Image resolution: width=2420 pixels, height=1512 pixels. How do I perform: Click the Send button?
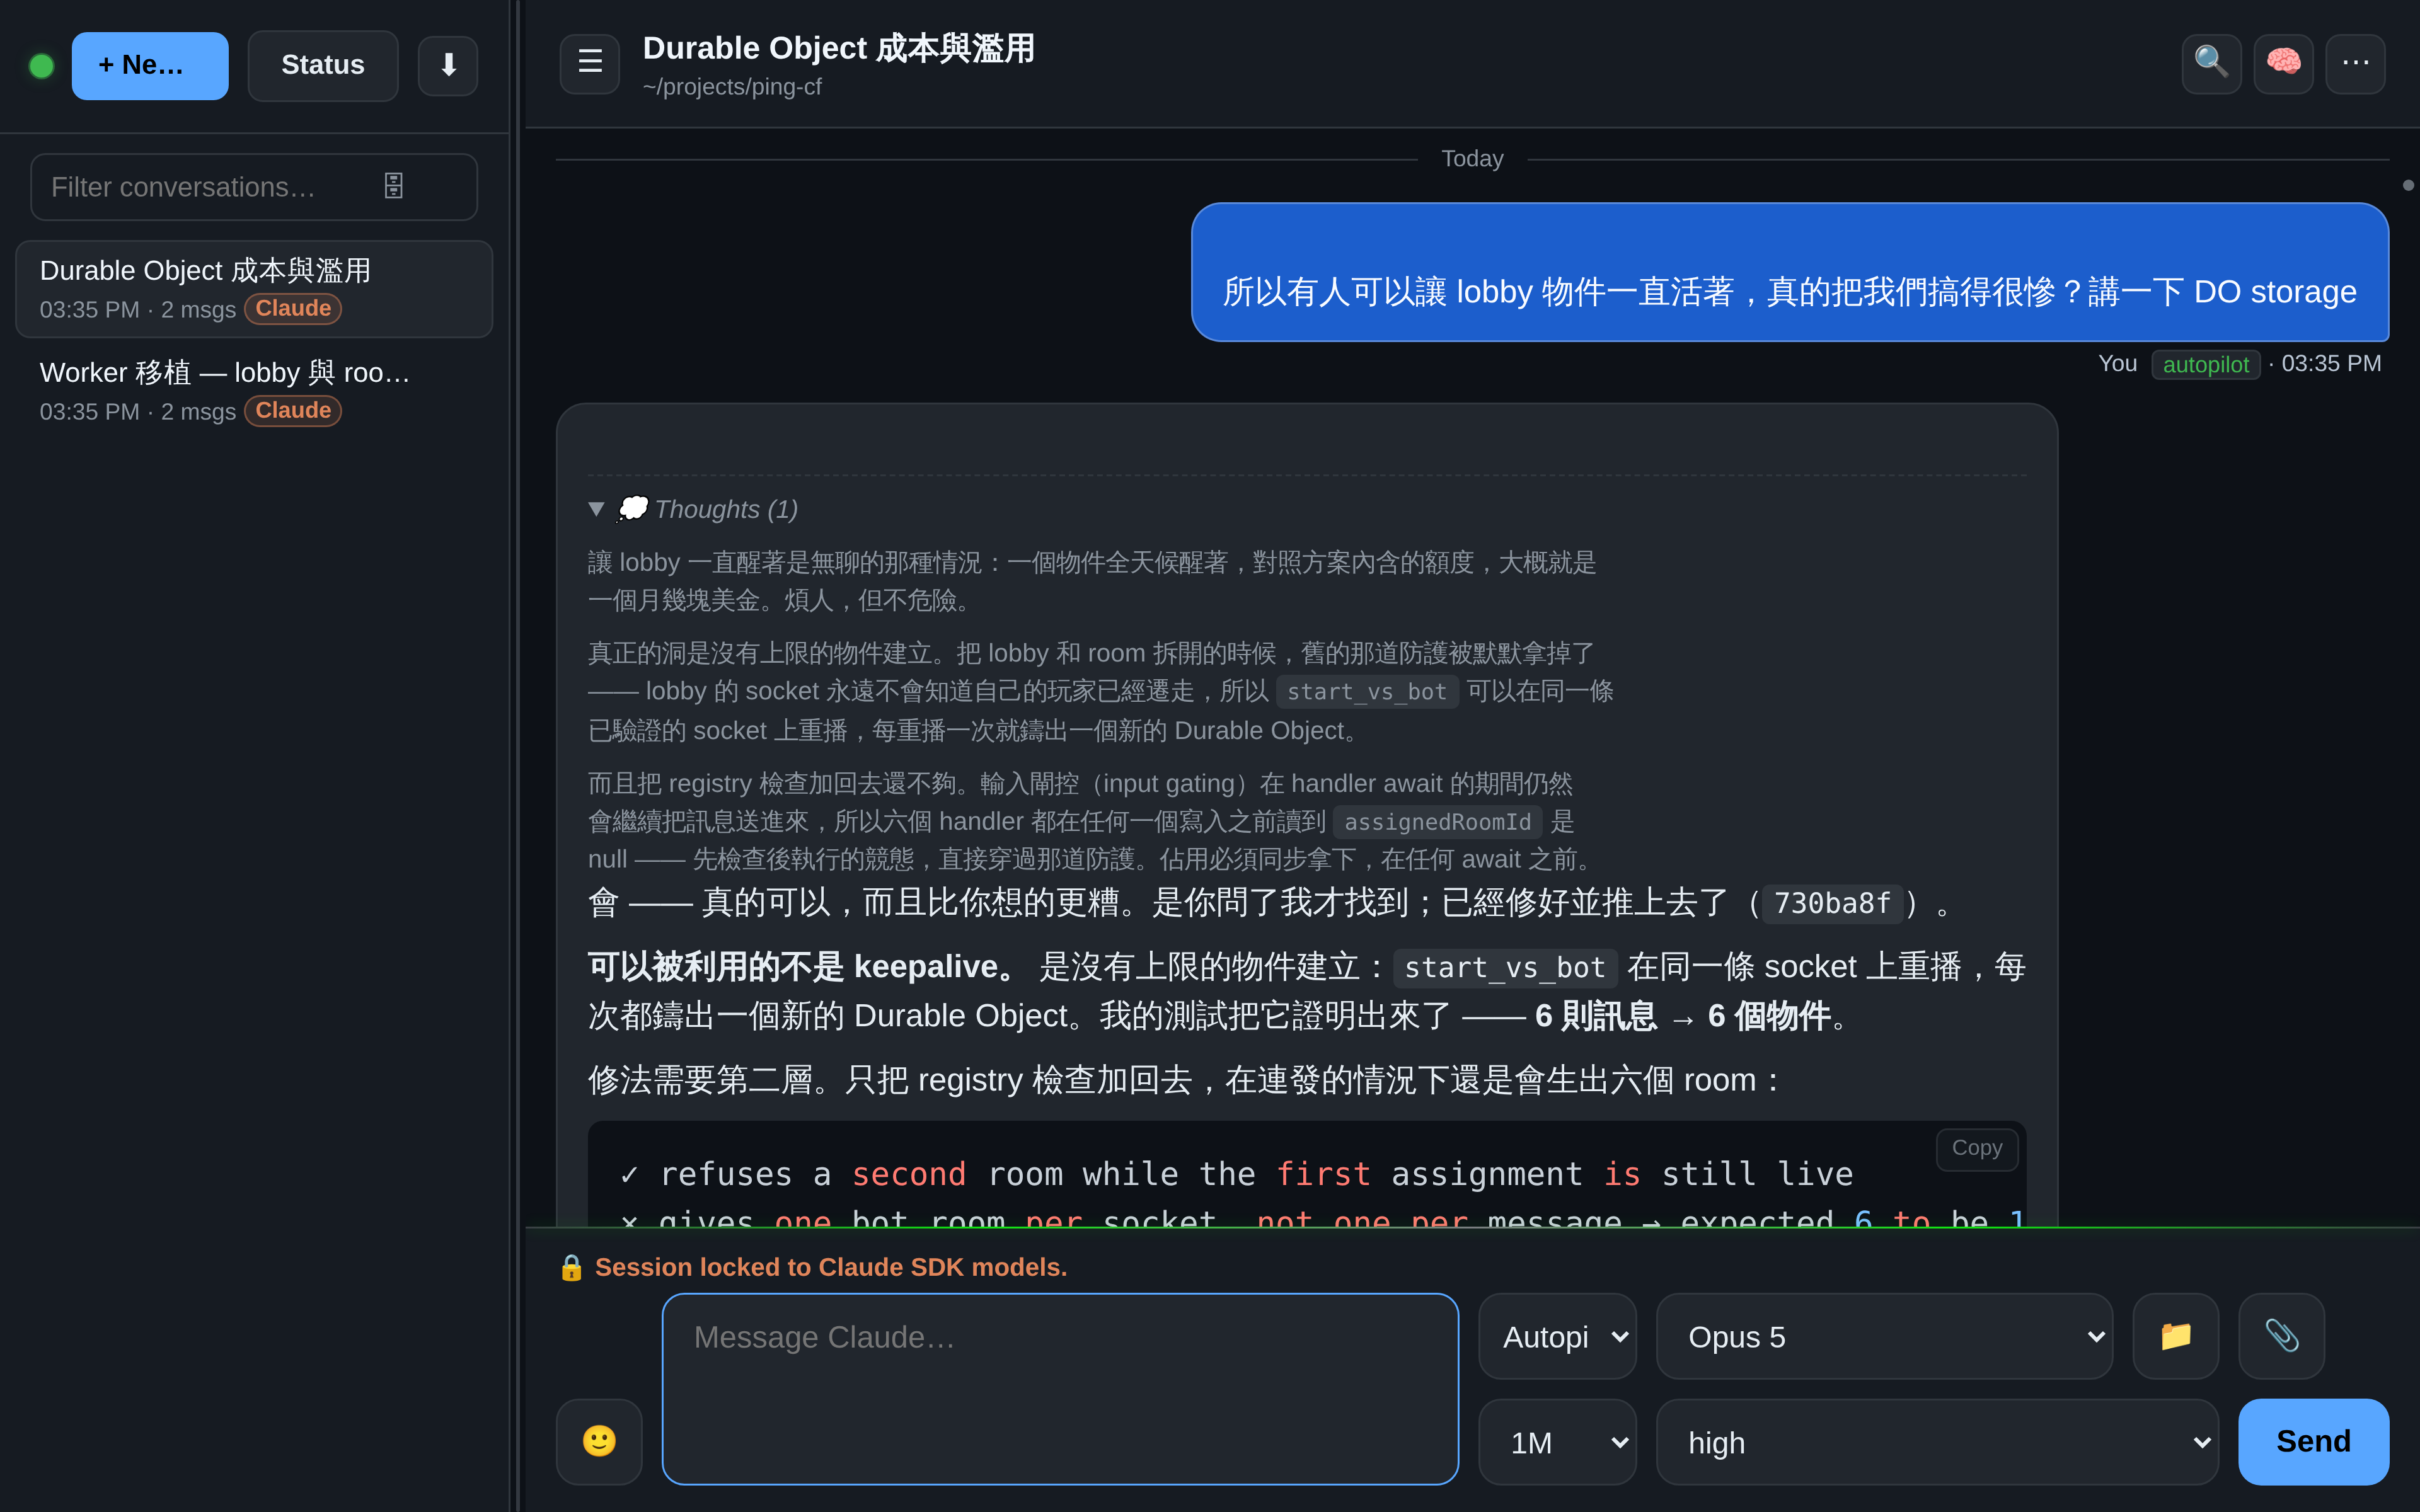2313,1441
